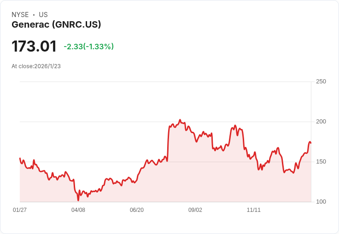339x234 pixels.
Task: Select the 11/11 date on the x-axis
Action: point(254,210)
